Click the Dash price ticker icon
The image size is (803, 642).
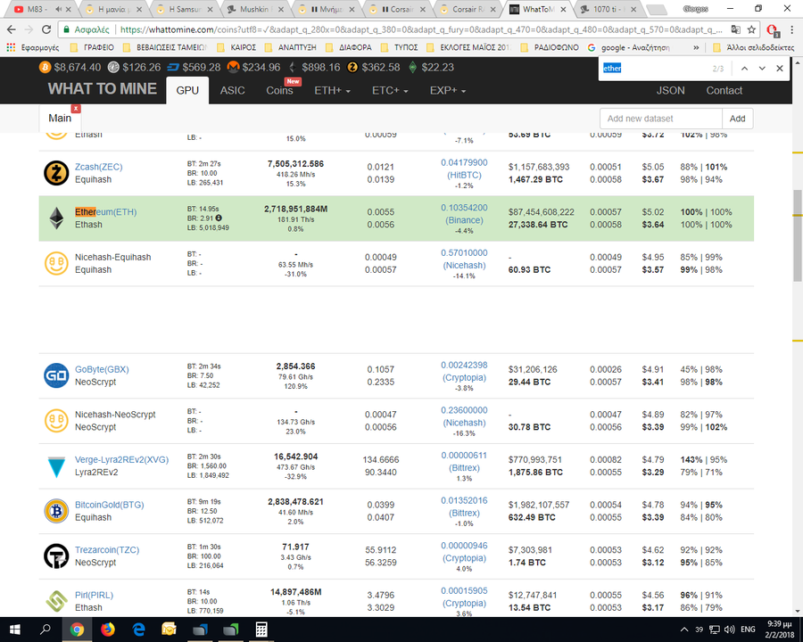coord(173,67)
